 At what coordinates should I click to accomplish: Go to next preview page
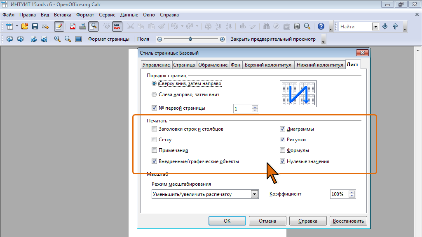pos(20,39)
